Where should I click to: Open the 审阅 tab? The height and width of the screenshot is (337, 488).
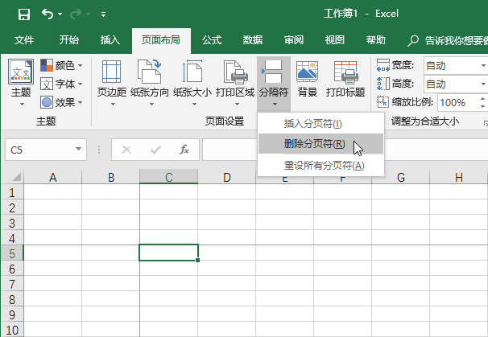pyautogui.click(x=293, y=39)
